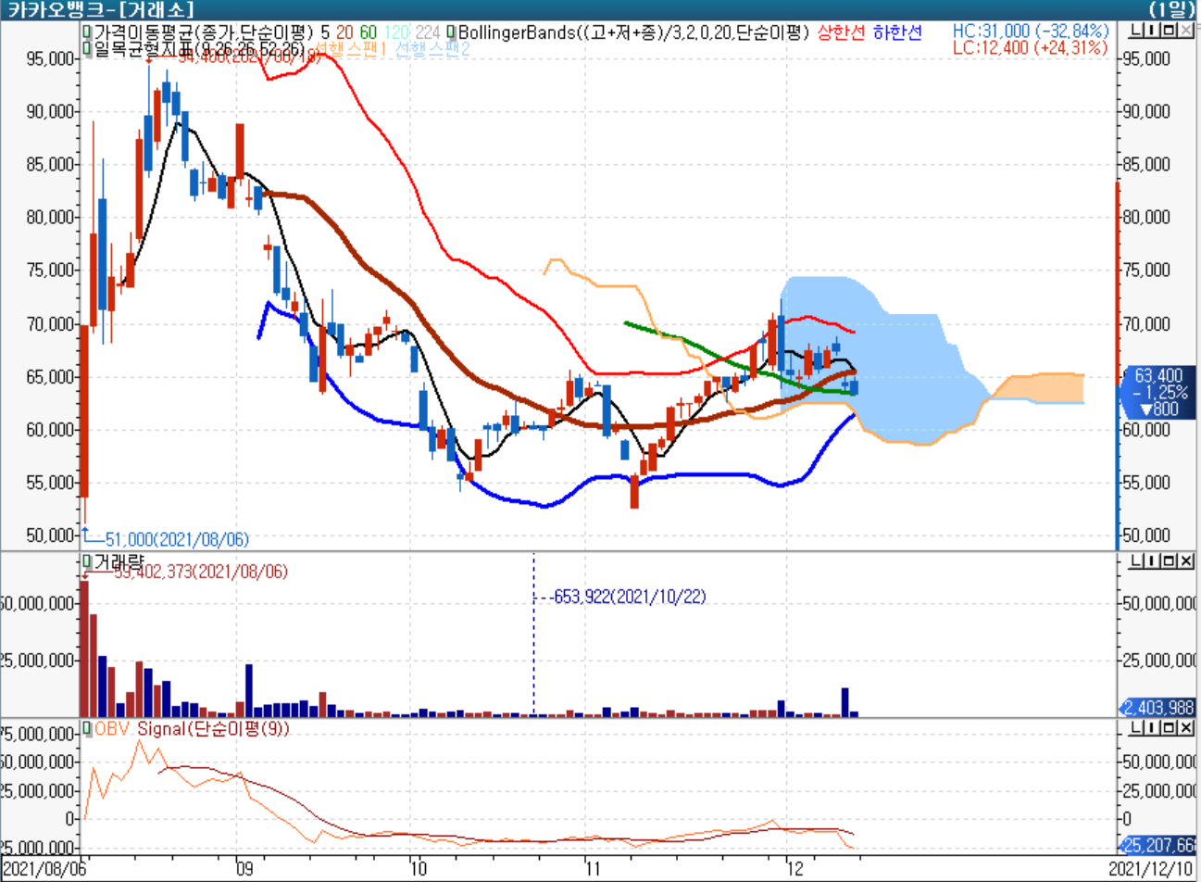Click the red 상한선 upper band legend
1201x882 pixels.
(x=841, y=32)
